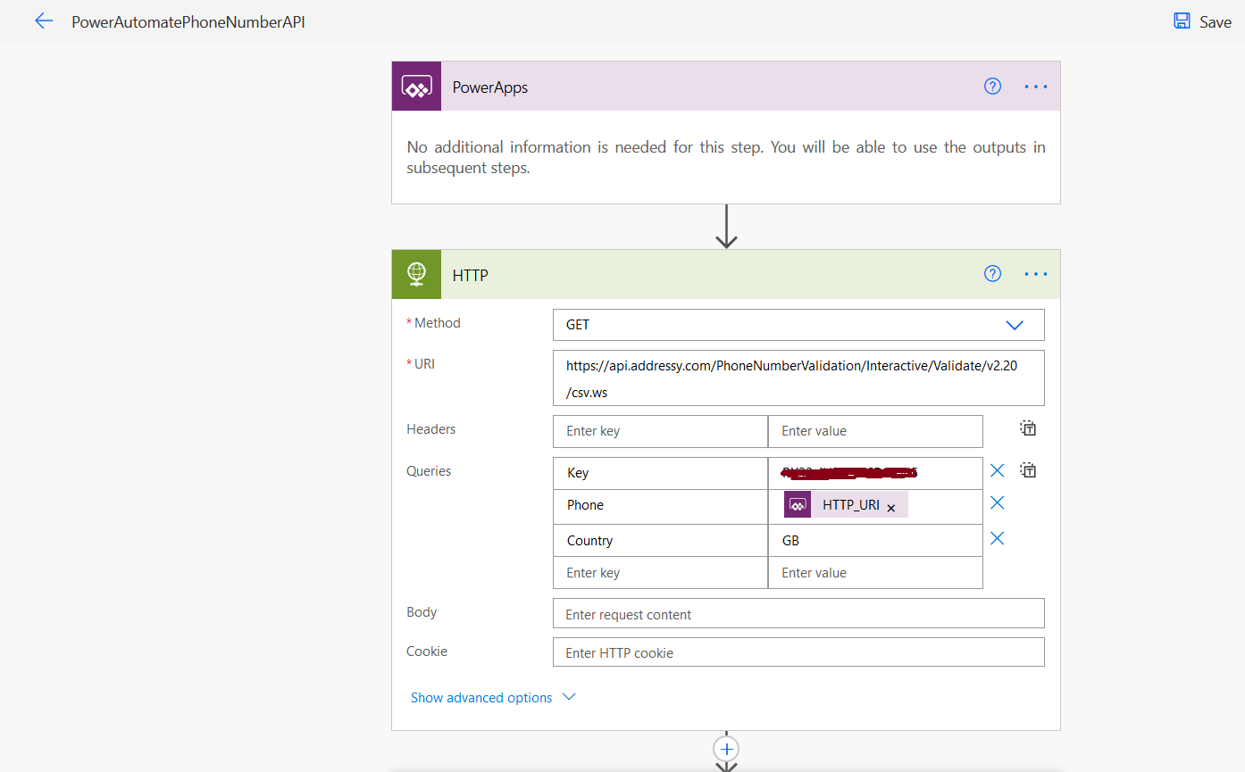Open help for the HTTP step
The height and width of the screenshot is (772, 1245).
click(992, 273)
